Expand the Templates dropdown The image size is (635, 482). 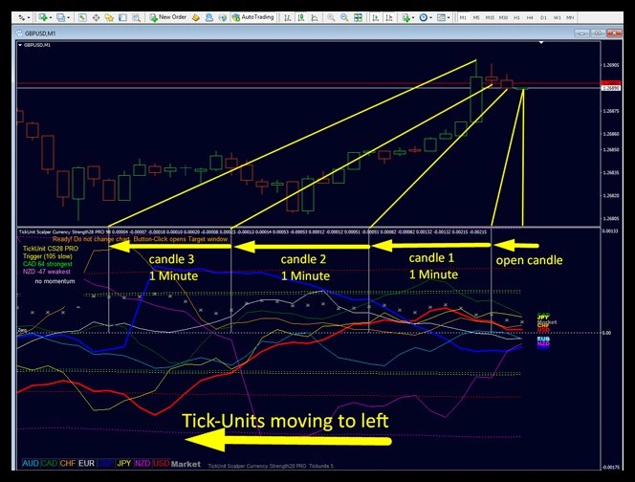tap(444, 17)
